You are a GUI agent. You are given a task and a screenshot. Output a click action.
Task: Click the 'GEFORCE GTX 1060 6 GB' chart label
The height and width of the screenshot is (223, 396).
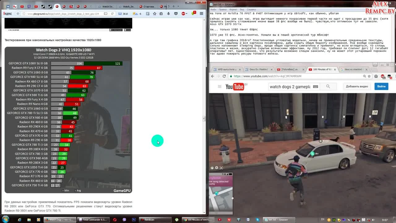point(31,109)
